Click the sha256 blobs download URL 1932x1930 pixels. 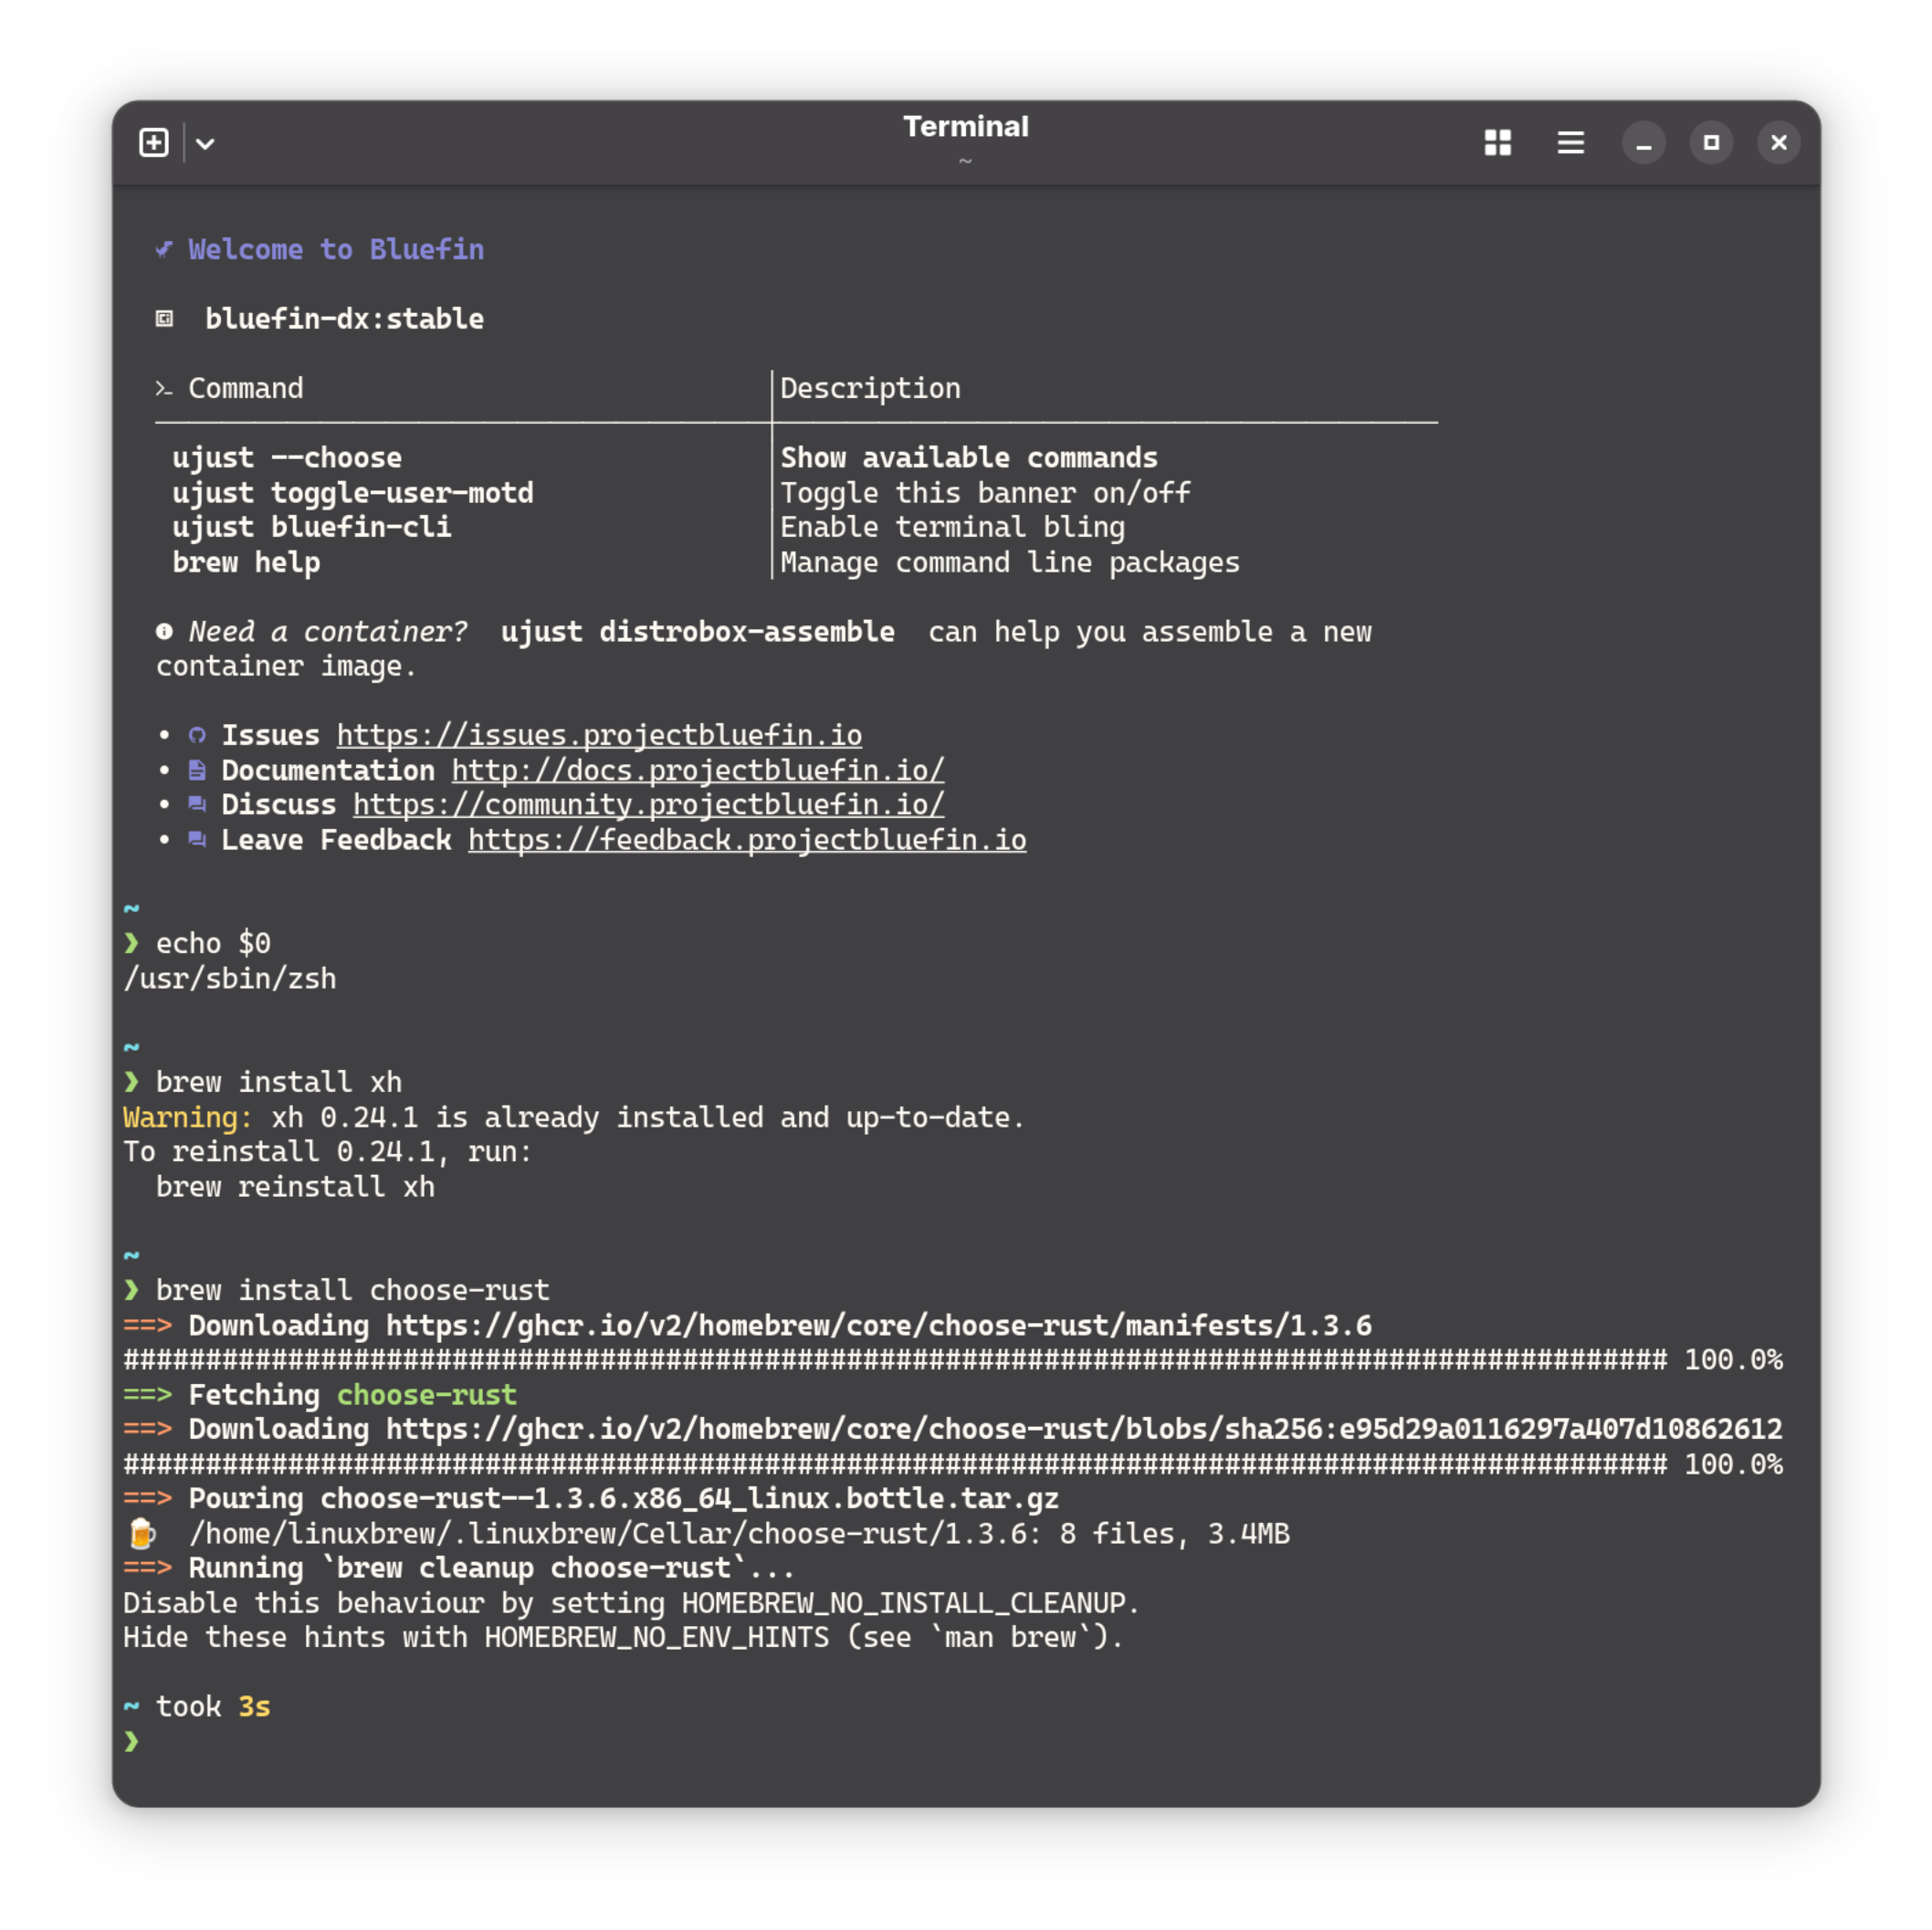1084,1428
